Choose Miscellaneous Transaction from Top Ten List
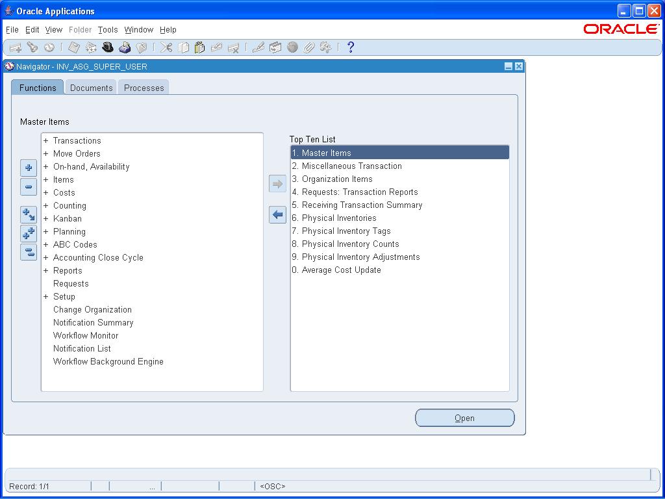This screenshot has height=499, width=665. pos(351,166)
